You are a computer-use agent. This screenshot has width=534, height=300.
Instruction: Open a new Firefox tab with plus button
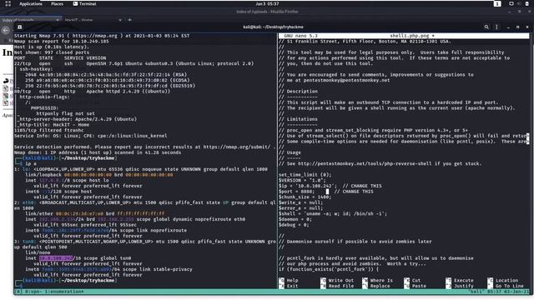click(x=130, y=20)
